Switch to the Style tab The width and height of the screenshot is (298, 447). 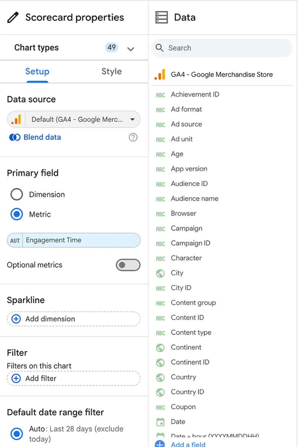point(111,72)
